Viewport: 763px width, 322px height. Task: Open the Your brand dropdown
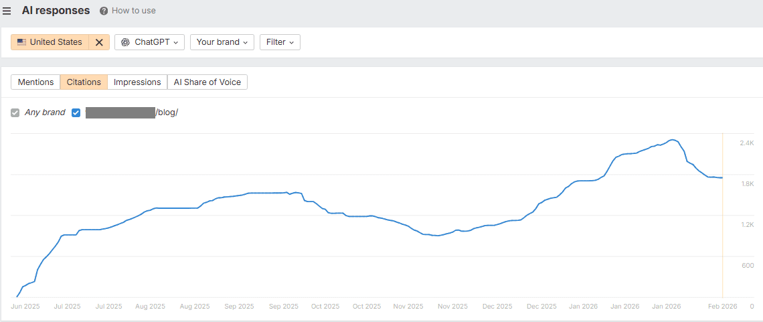222,42
